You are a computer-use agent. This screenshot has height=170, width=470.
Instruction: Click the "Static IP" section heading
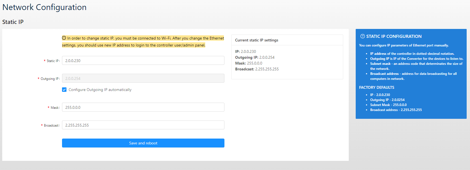point(13,22)
